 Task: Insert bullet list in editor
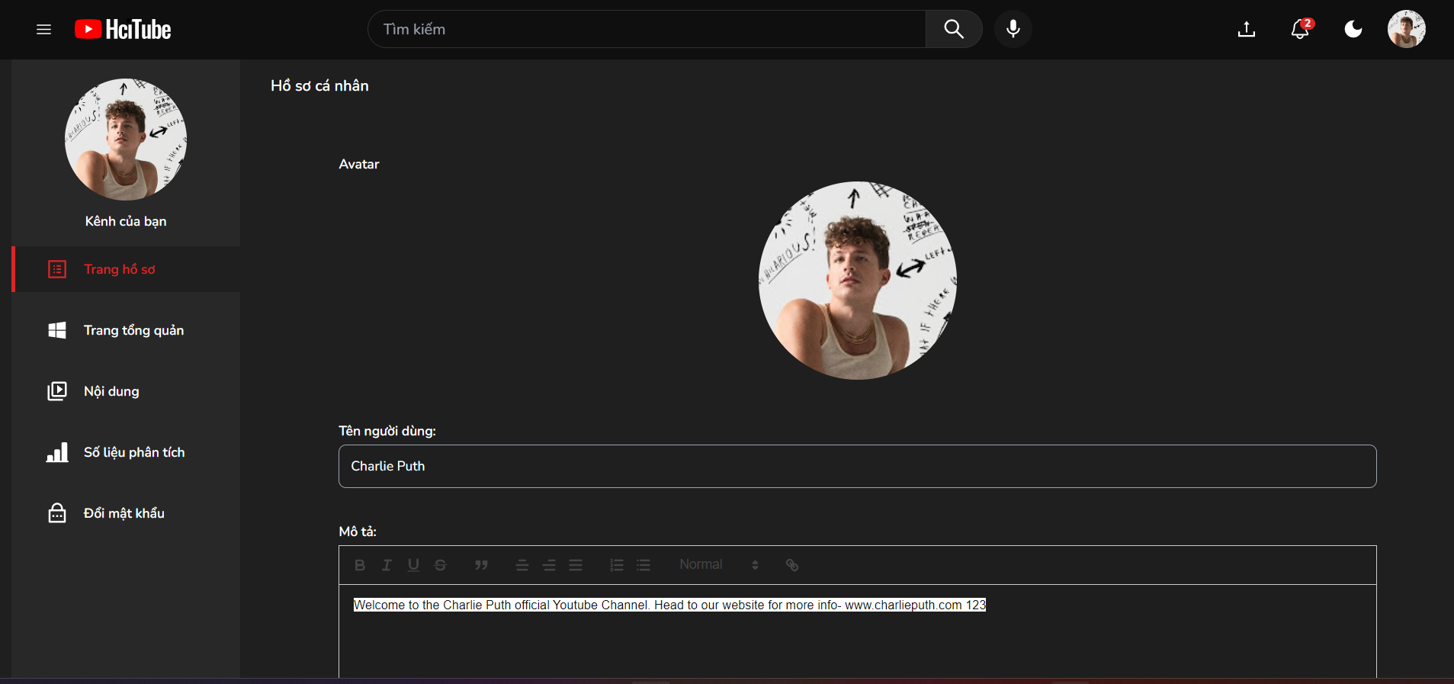(644, 565)
